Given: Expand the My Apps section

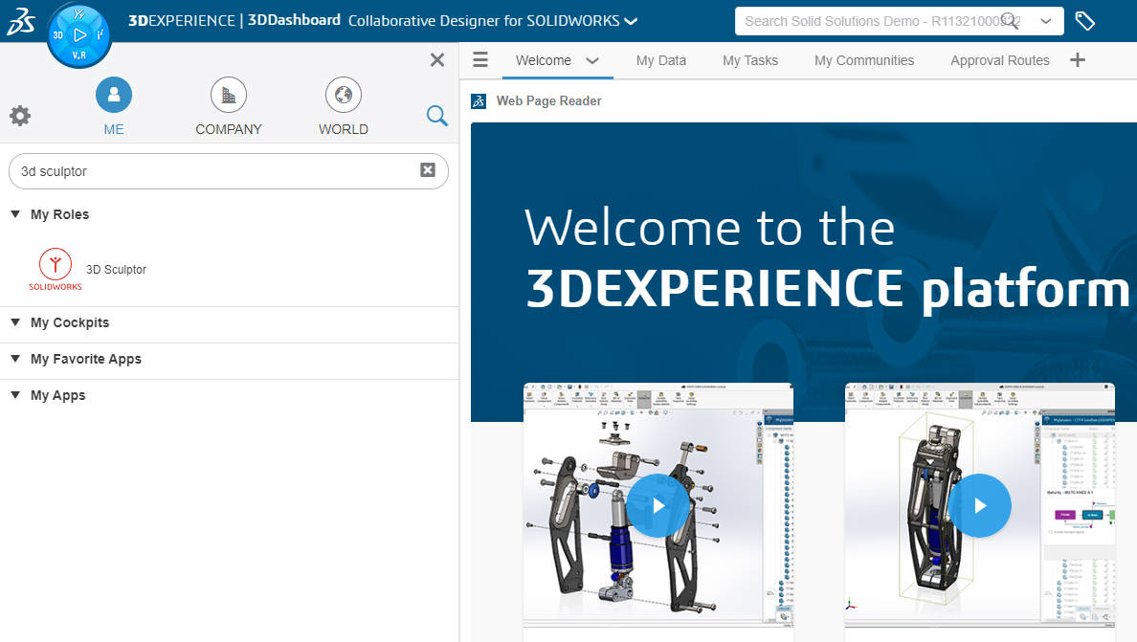Looking at the screenshot, I should [15, 394].
